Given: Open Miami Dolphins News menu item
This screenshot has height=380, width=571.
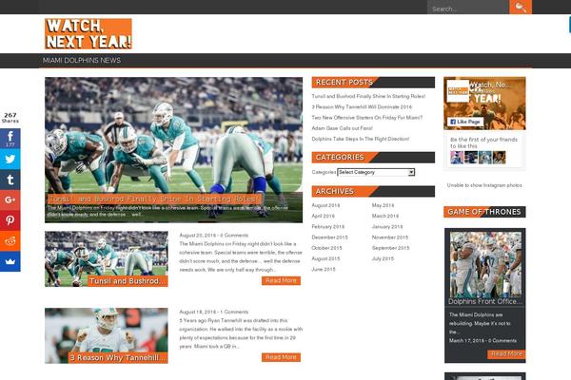Looking at the screenshot, I should (x=82, y=61).
